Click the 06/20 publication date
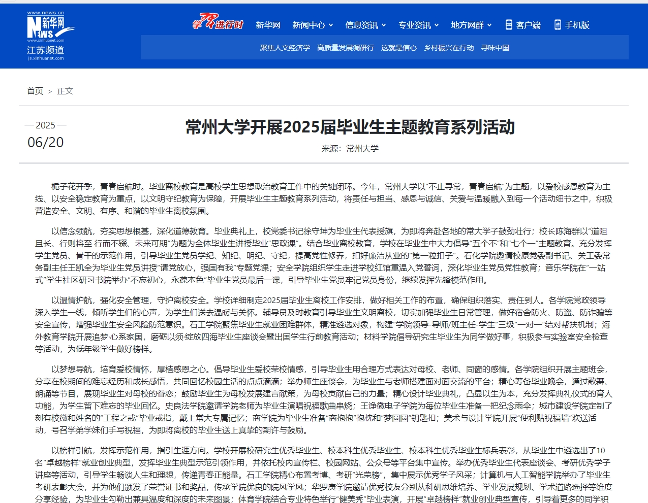Viewport: 648px width, 503px height. point(46,143)
